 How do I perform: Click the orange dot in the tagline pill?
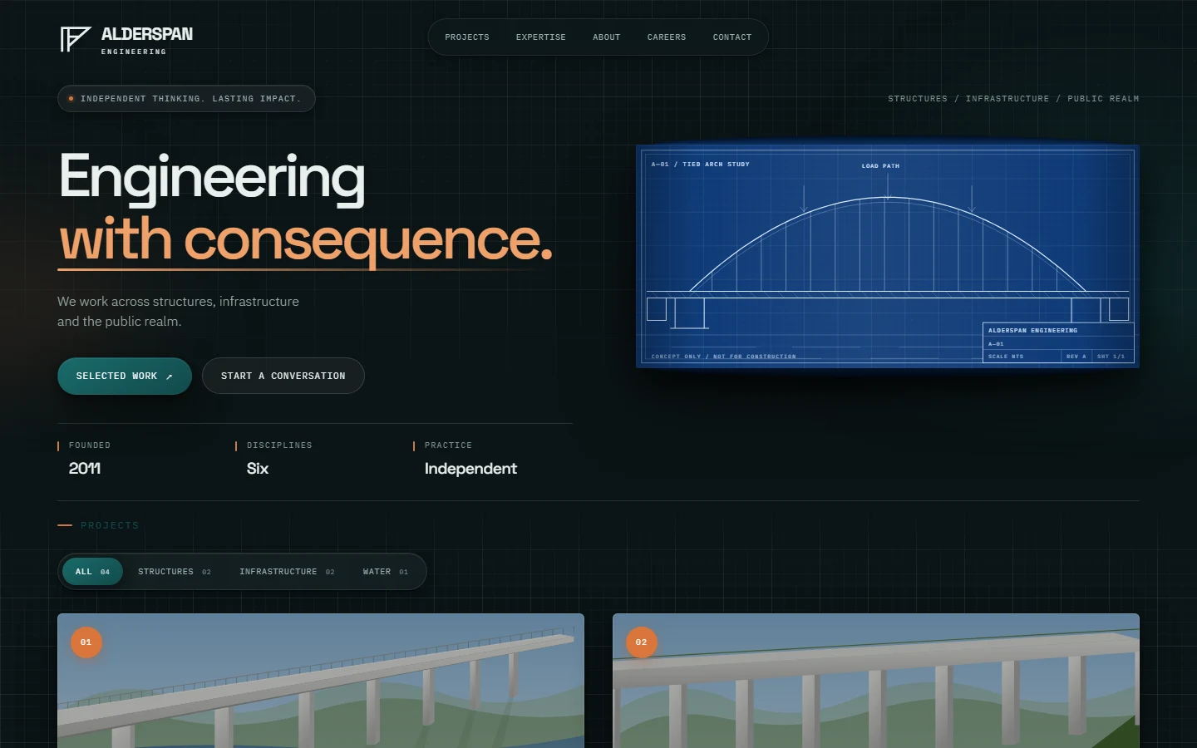pyautogui.click(x=71, y=99)
